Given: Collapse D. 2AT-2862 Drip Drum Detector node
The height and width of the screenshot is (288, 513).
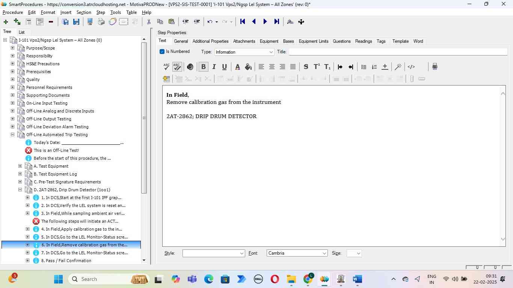Looking at the screenshot, I should [x=20, y=190].
